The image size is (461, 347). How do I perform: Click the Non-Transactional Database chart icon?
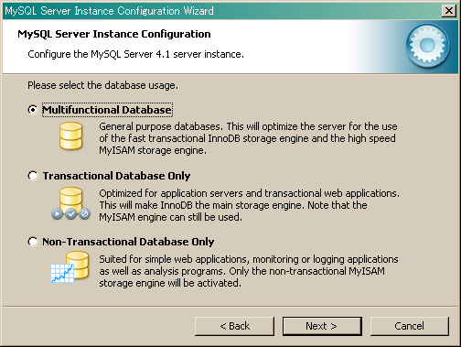[x=70, y=266]
